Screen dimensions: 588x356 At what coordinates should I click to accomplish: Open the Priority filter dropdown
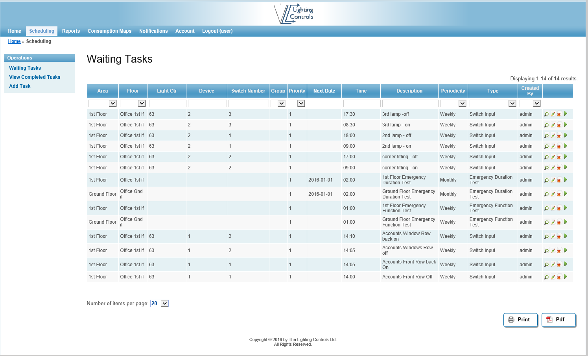pos(297,103)
